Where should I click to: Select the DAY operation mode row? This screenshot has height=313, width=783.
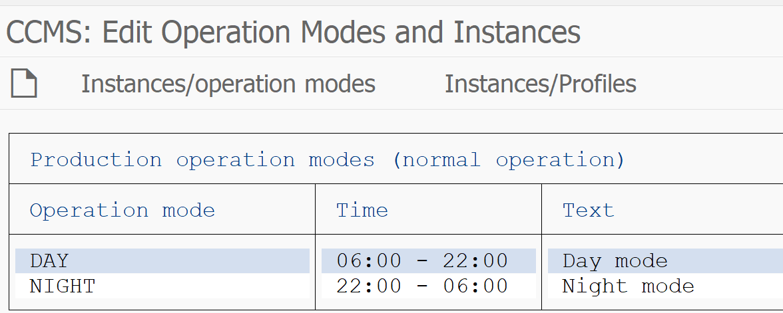tap(162, 261)
